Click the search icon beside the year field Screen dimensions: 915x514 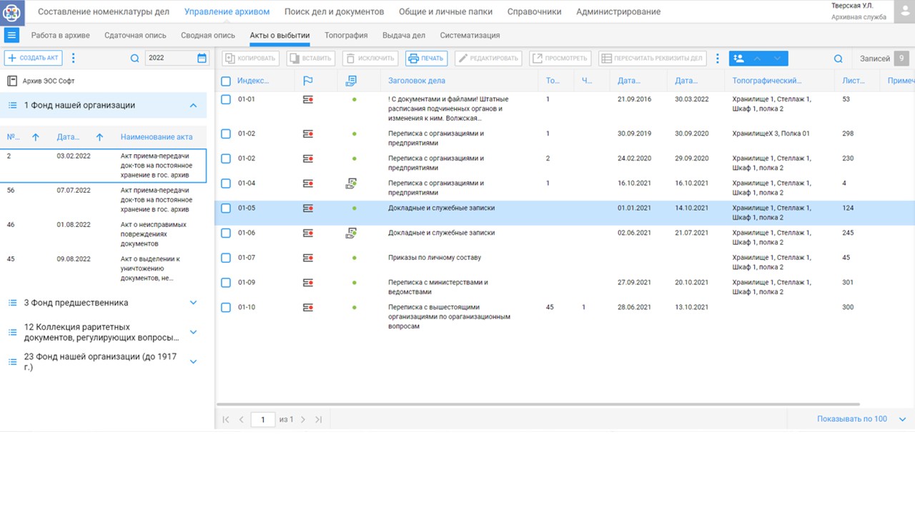(134, 59)
